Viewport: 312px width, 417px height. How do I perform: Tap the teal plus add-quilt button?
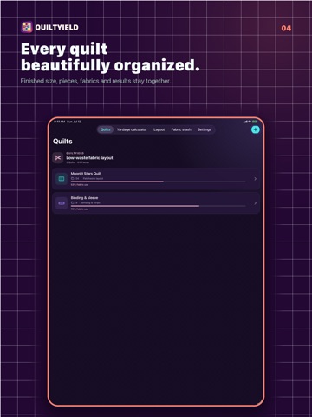coord(255,129)
